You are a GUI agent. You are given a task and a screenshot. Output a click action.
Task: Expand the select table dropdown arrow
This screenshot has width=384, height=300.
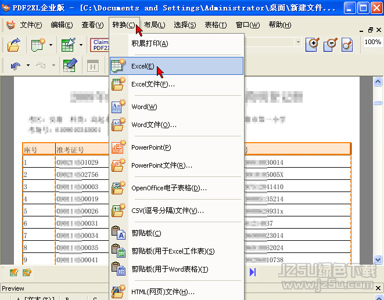click(x=81, y=45)
